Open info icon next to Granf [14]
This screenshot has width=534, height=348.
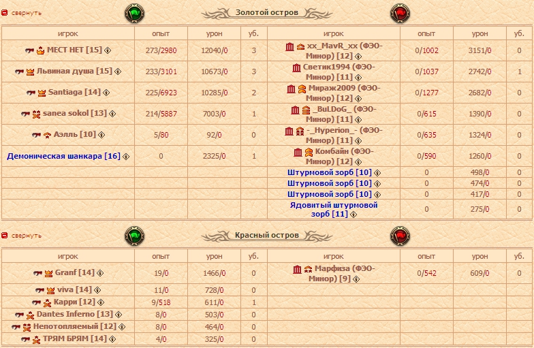(100, 273)
